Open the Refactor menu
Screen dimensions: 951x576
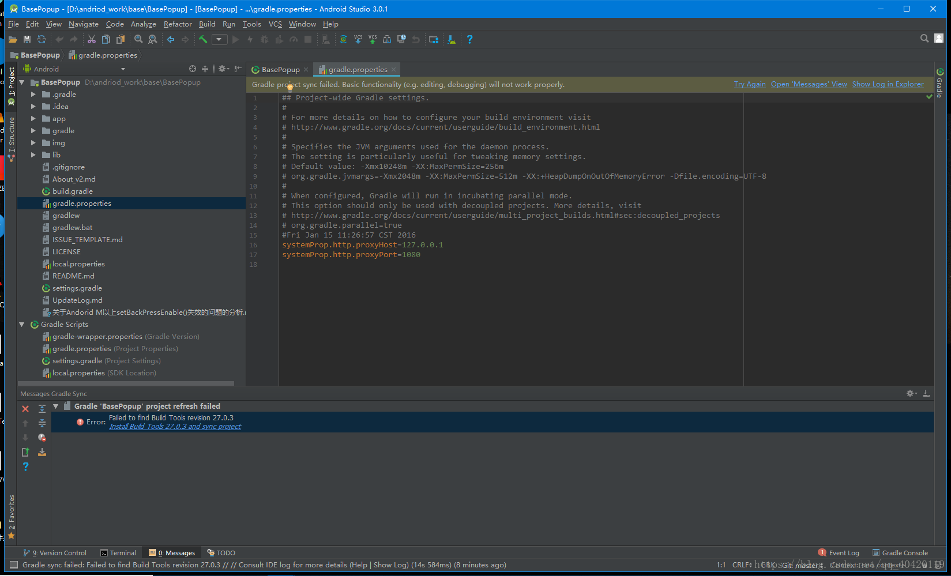tap(178, 24)
